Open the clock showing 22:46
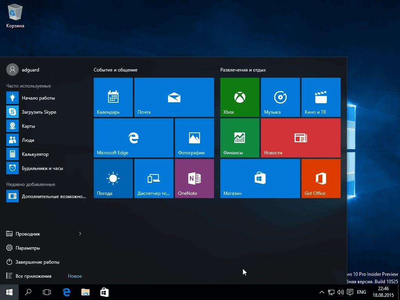The width and height of the screenshot is (400, 300). point(383,292)
